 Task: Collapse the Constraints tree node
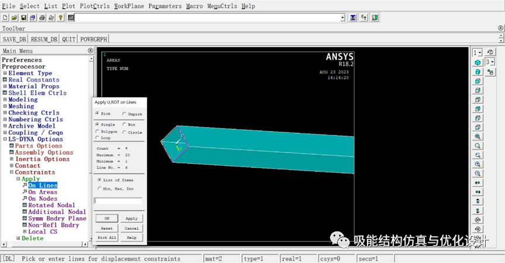tap(12, 172)
